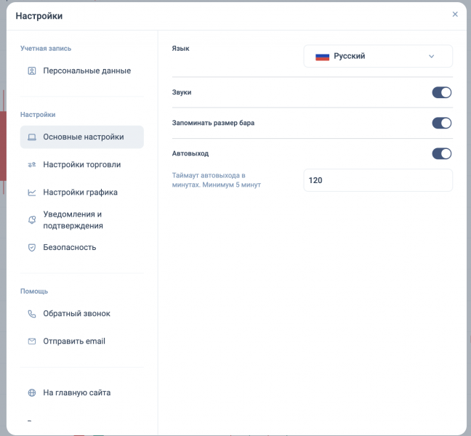
Task: Click the laptop icon for basic settings
Action: pyautogui.click(x=32, y=137)
